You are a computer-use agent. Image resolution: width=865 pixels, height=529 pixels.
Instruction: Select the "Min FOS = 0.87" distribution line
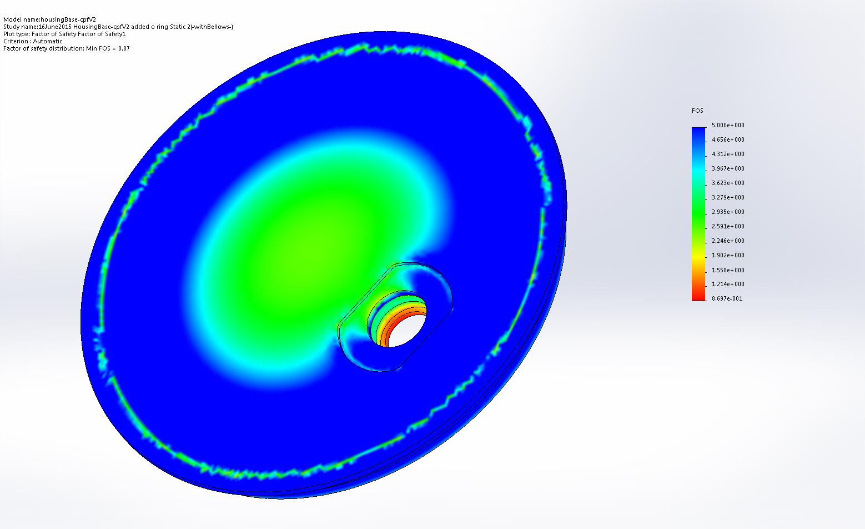pos(67,48)
